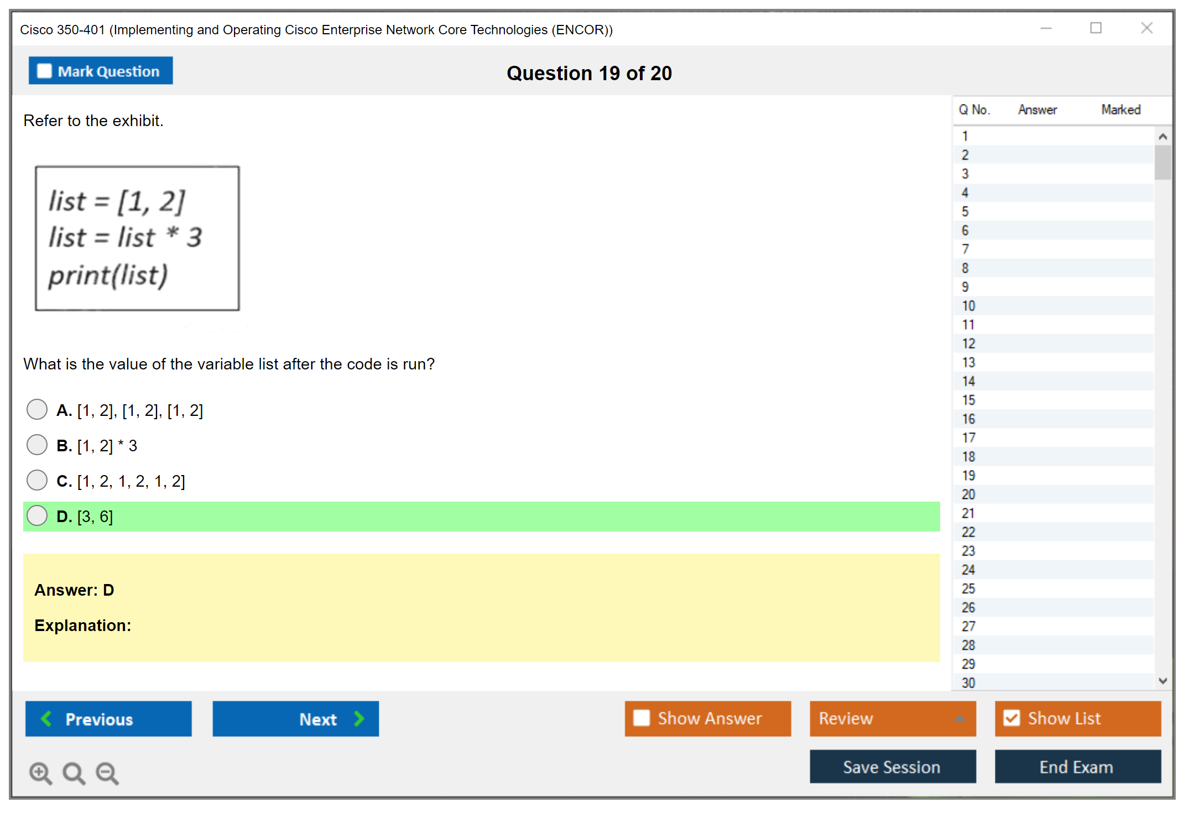Screen dimensions: 1189x813
Task: Select answer option A radio button
Action: tap(37, 410)
